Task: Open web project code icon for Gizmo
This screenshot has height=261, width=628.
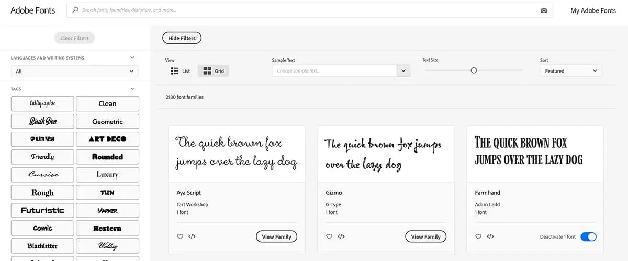Action: pyautogui.click(x=341, y=236)
